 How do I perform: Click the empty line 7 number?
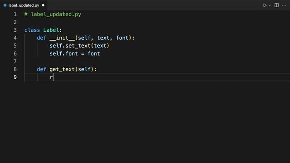coord(15,62)
